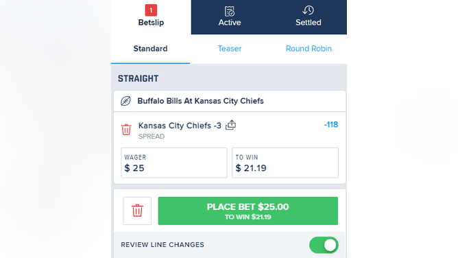Click the Kansas City Chiefs -3 selection text

[180, 126]
